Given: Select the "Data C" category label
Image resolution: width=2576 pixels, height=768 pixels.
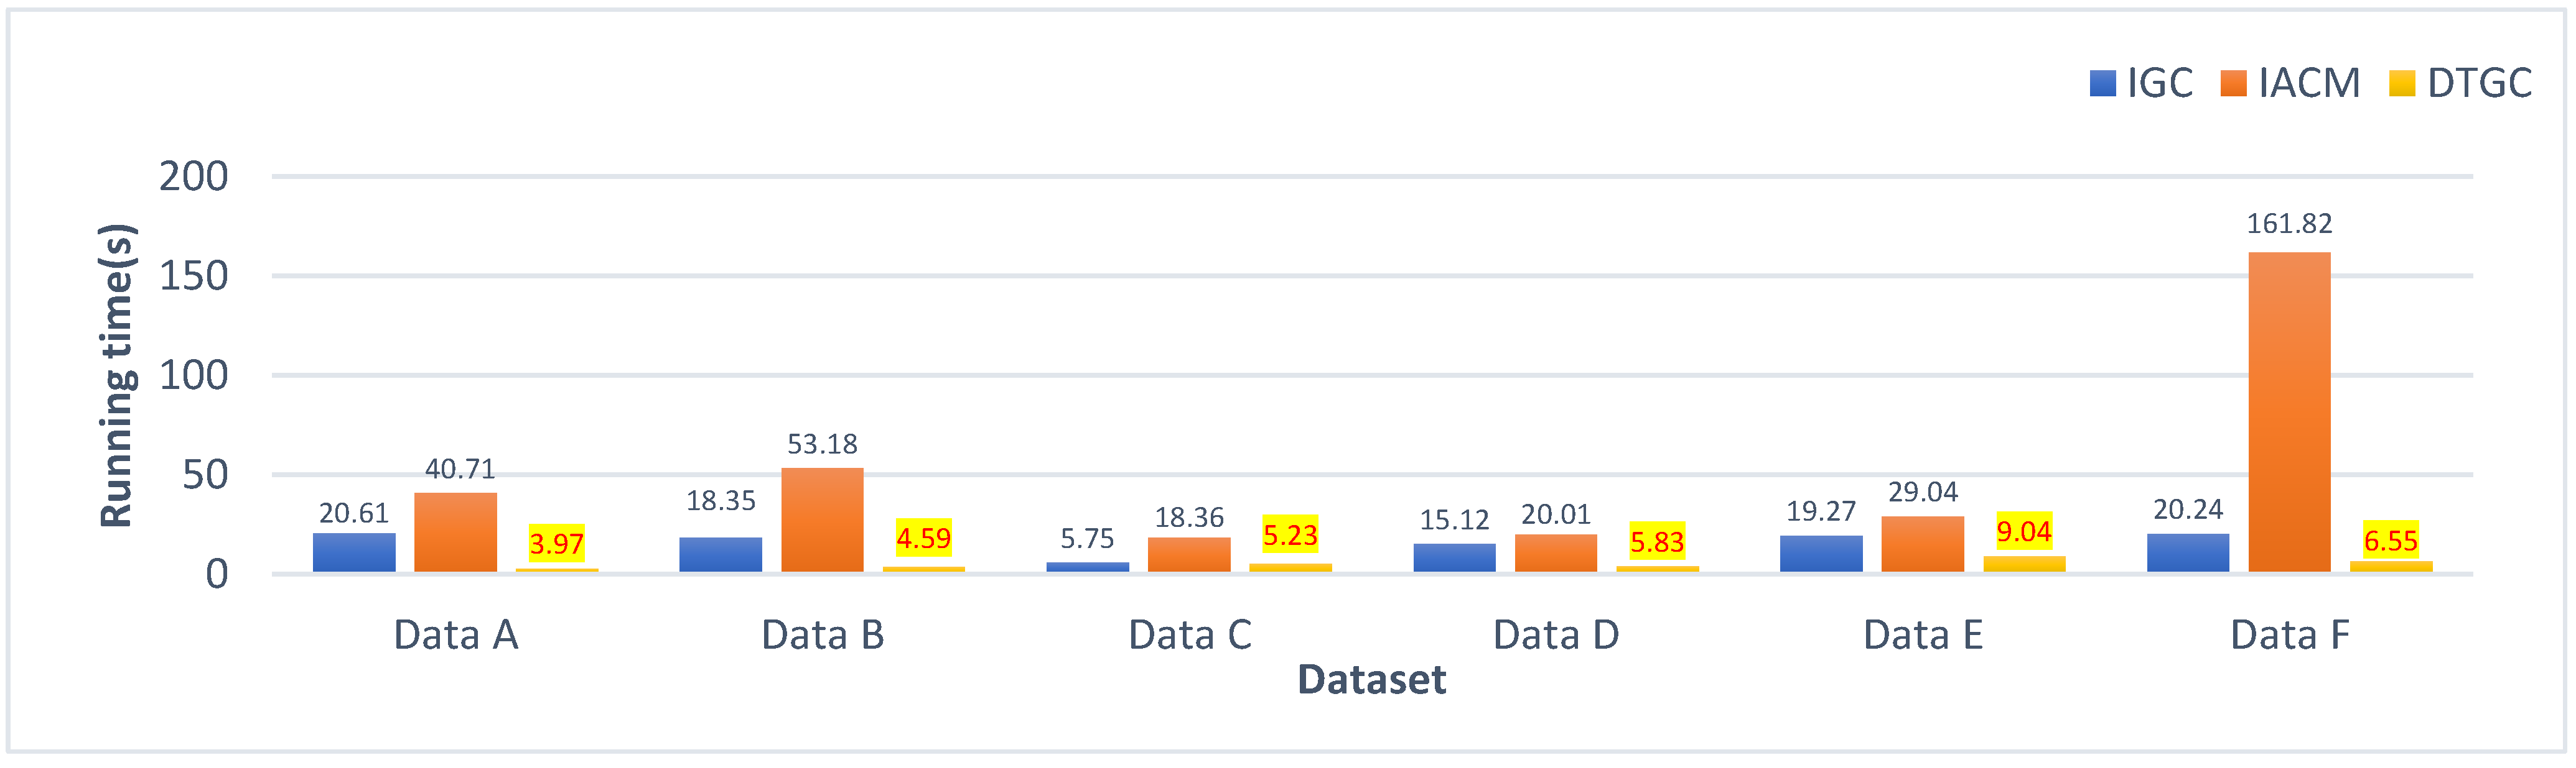Looking at the screenshot, I should click(x=1189, y=635).
